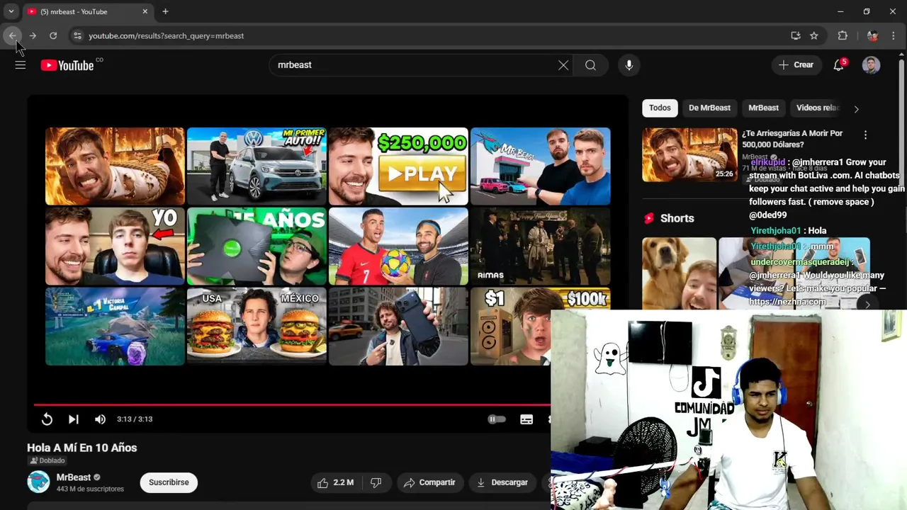Viewport: 907px width, 510px height.
Task: Install app icon in the address bar
Action: pyautogui.click(x=796, y=35)
